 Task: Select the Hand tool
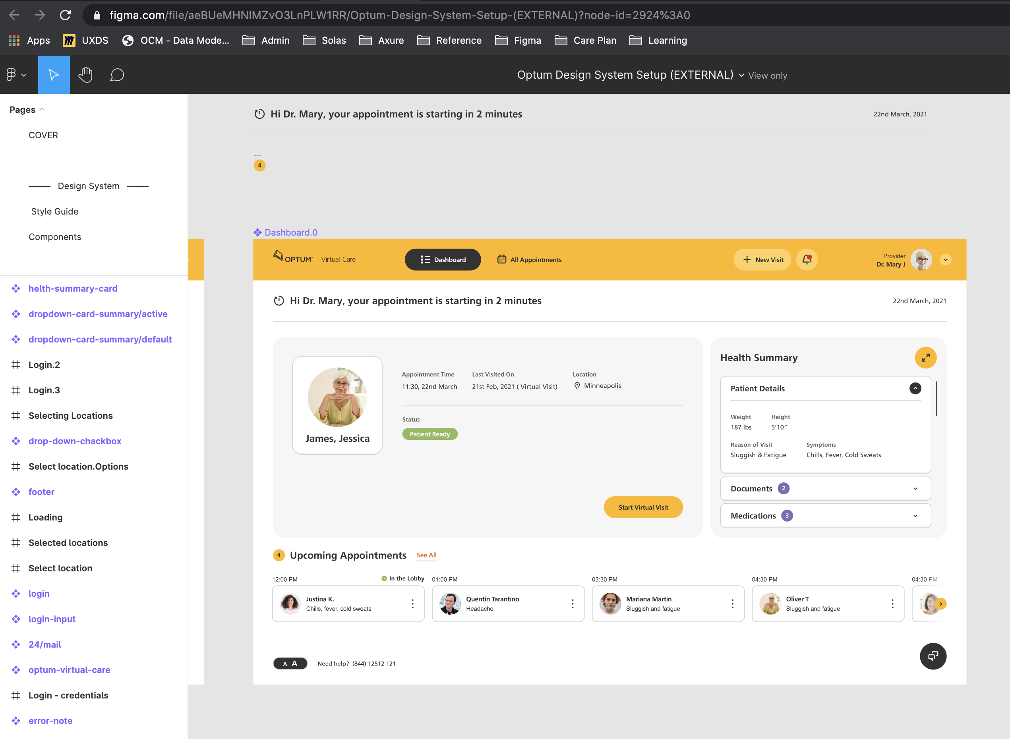pos(85,74)
